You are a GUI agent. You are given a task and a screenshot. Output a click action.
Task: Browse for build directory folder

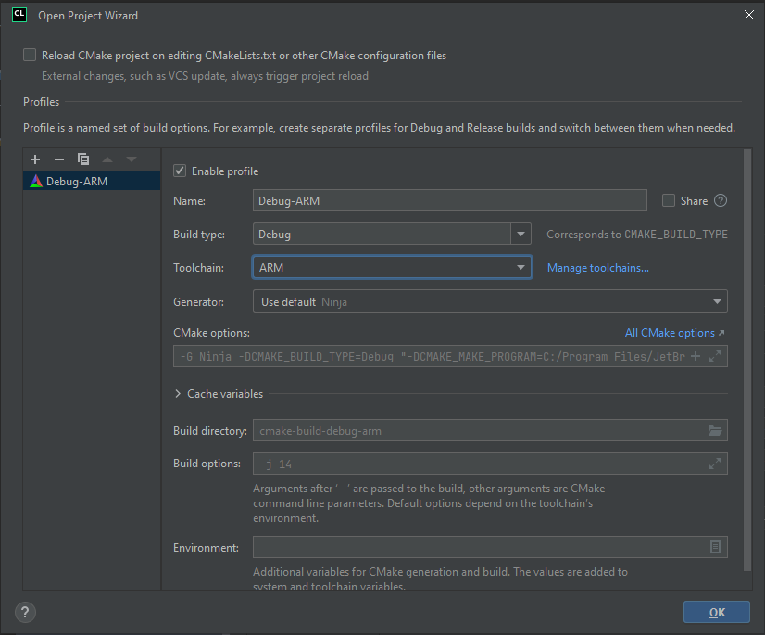pyautogui.click(x=715, y=430)
